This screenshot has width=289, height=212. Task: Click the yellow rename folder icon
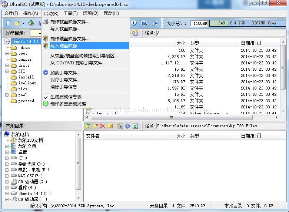110,126
